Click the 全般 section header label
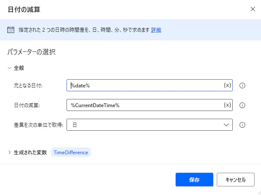The height and width of the screenshot is (195, 261). [x=19, y=68]
